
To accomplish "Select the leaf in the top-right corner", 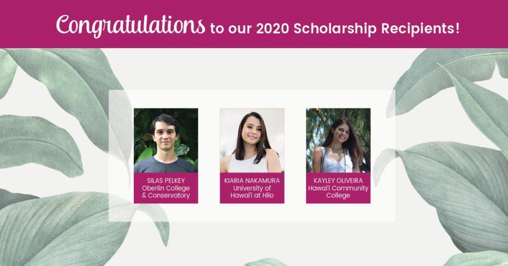I will point(456,76).
